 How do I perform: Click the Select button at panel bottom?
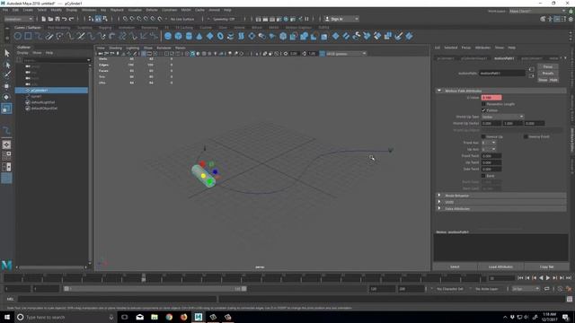point(455,267)
